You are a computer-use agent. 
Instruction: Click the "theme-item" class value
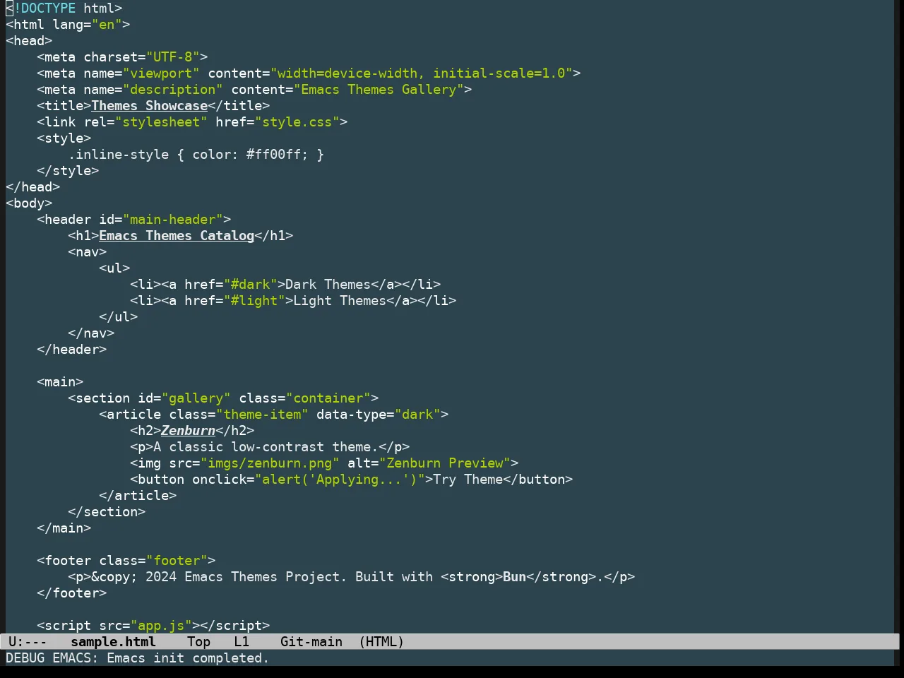[x=262, y=415]
